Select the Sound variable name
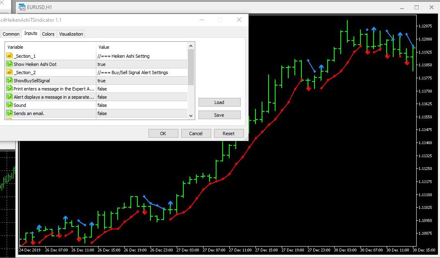The width and height of the screenshot is (440, 258). click(20, 105)
